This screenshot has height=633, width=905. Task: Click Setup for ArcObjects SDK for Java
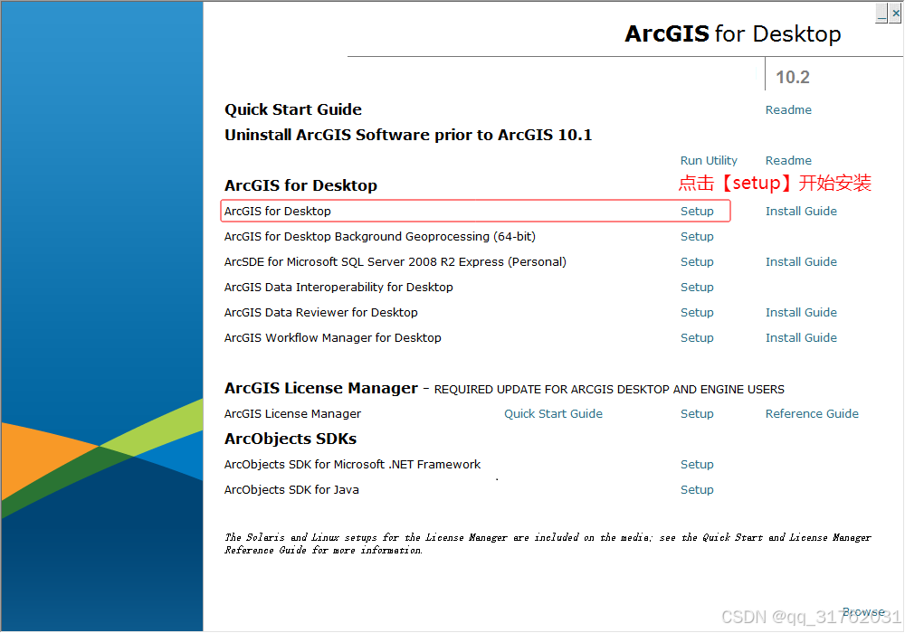click(697, 490)
